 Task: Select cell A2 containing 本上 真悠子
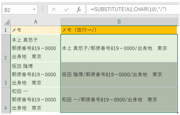point(35,48)
